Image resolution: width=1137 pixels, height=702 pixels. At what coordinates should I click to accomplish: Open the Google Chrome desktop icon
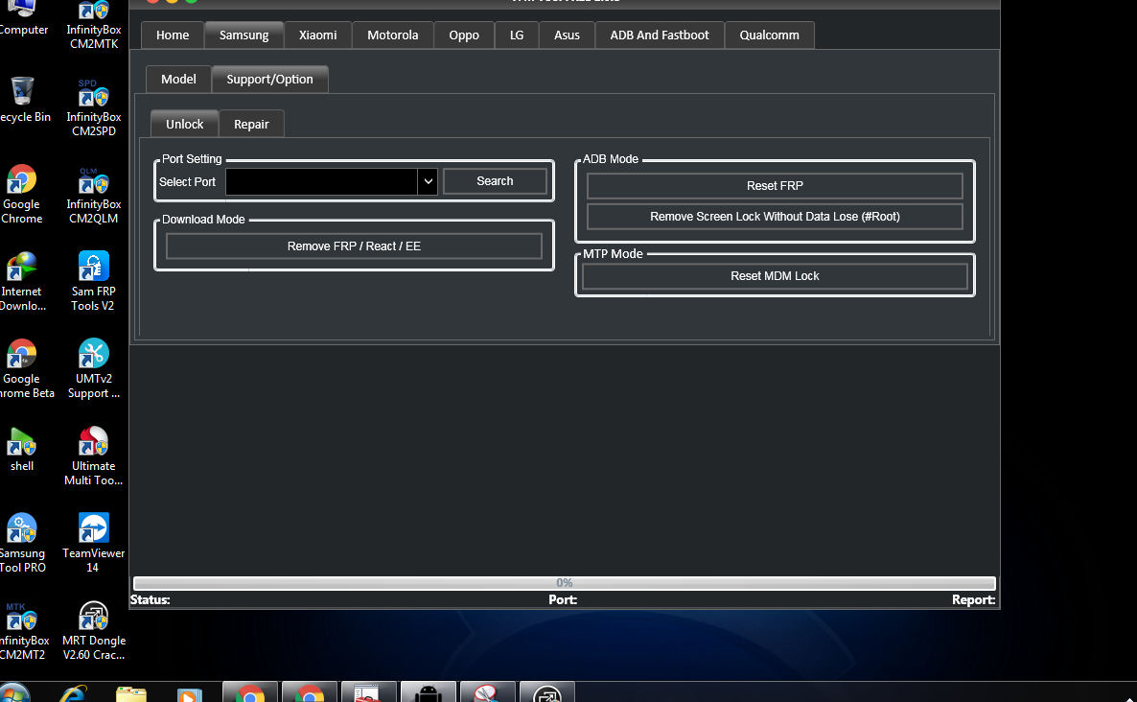(x=22, y=195)
